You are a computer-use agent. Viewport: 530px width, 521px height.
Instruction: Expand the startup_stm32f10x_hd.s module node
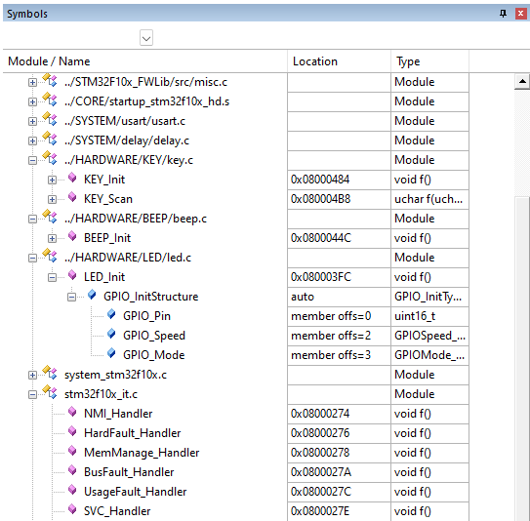[32, 102]
